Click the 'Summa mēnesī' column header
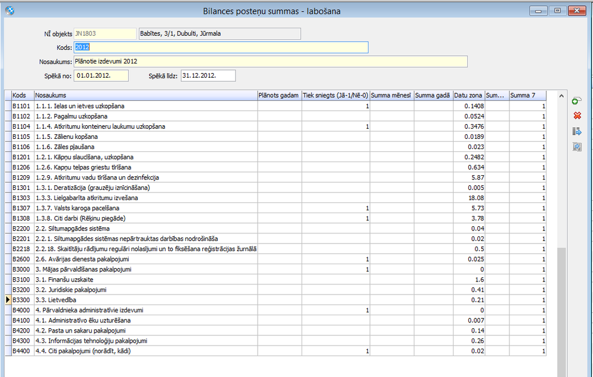The width and height of the screenshot is (593, 377). (x=392, y=96)
